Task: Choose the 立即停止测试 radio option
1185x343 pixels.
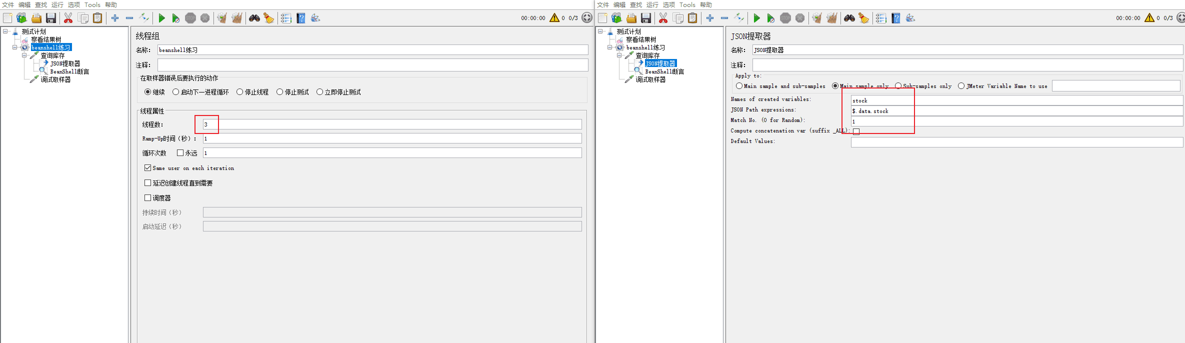Action: 319,92
